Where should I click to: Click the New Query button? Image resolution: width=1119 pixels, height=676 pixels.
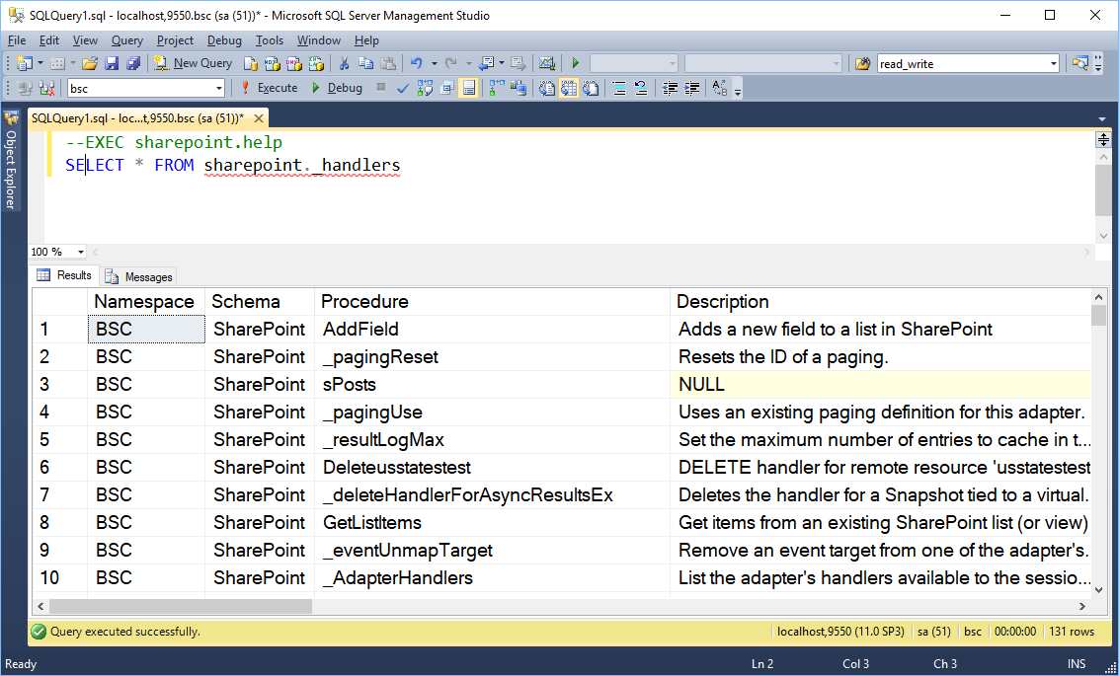(x=193, y=63)
